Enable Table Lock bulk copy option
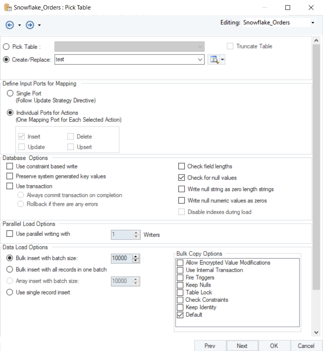The height and width of the screenshot is (351, 323). pyautogui.click(x=180, y=293)
